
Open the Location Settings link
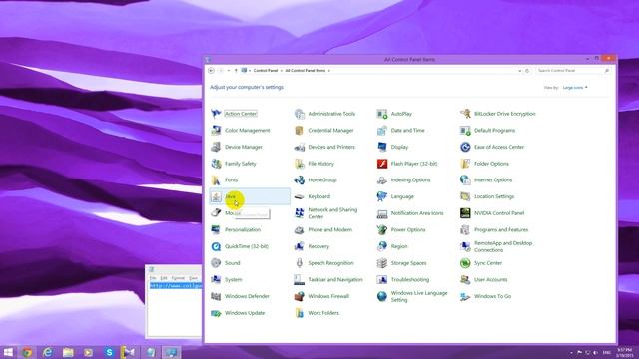[x=494, y=196]
